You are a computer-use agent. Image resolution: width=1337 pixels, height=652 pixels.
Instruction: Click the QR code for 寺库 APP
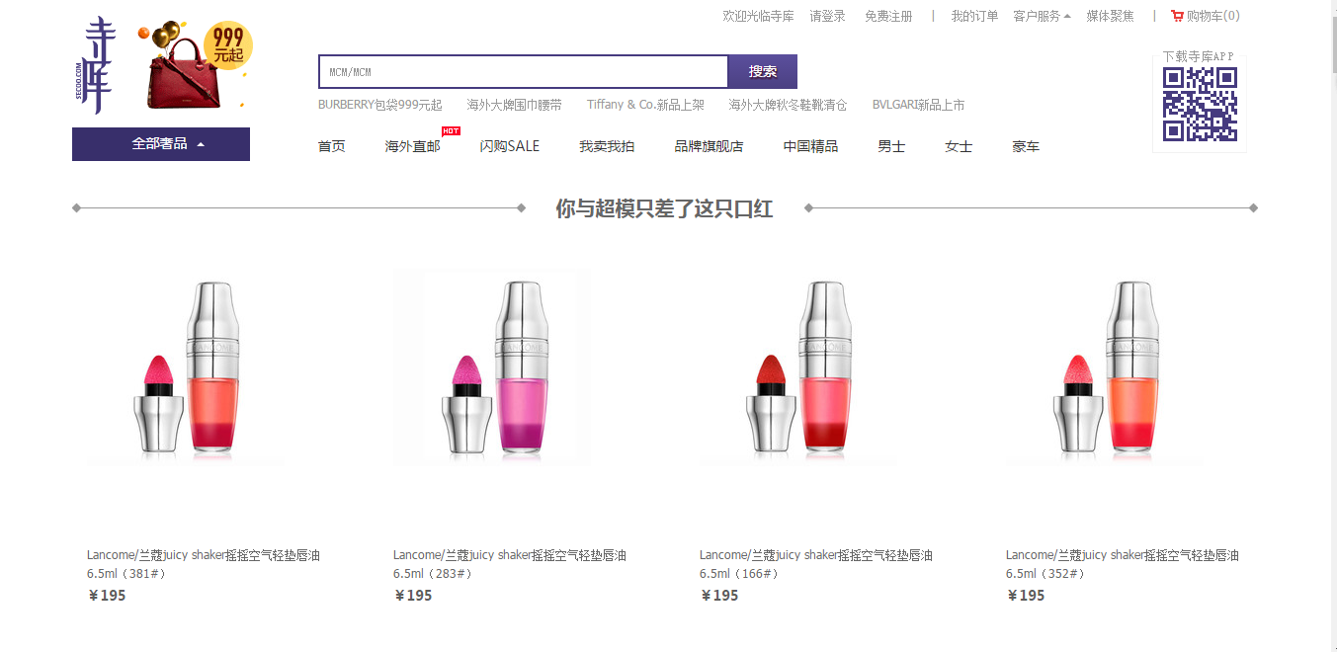(1200, 104)
